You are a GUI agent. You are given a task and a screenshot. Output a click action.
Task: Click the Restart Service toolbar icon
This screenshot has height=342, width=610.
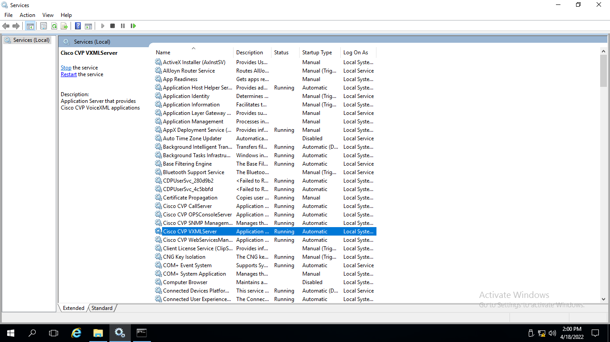133,26
